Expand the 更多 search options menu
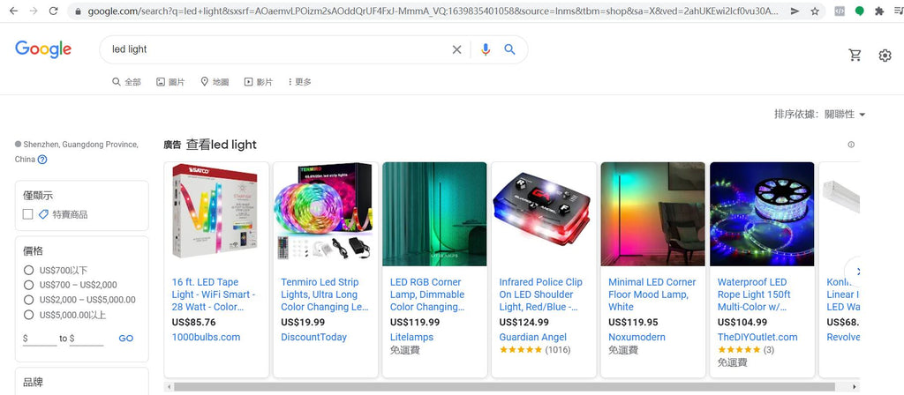904x395 pixels. 300,82
